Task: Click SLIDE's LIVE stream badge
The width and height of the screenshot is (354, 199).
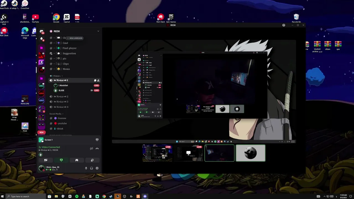Action: (96, 90)
